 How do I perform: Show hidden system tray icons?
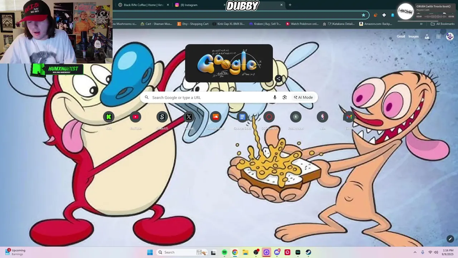point(415,252)
